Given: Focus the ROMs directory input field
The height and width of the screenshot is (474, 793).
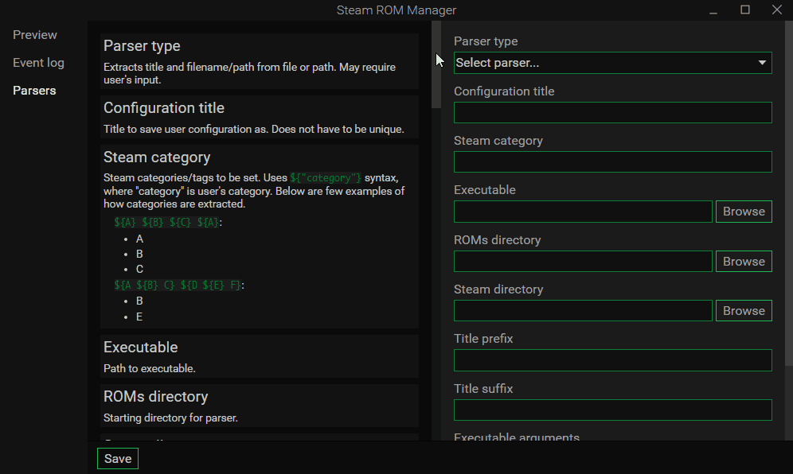Looking at the screenshot, I should 583,261.
